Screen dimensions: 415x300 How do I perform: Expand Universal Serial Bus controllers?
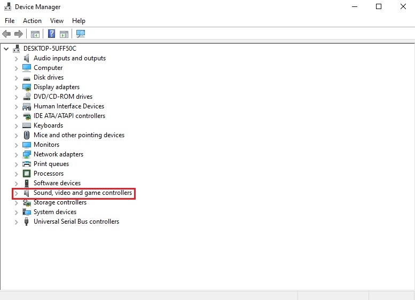(x=17, y=222)
